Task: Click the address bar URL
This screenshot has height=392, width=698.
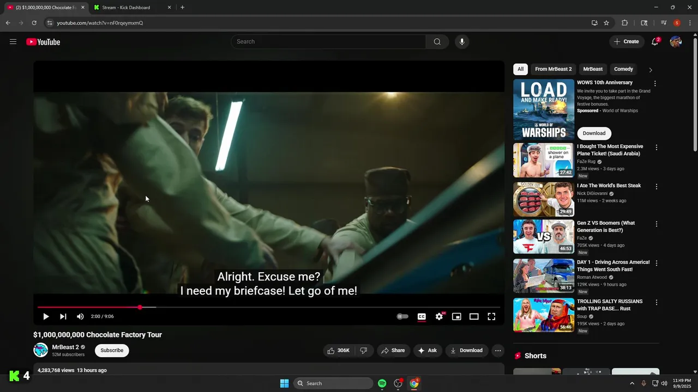Action: click(x=100, y=23)
